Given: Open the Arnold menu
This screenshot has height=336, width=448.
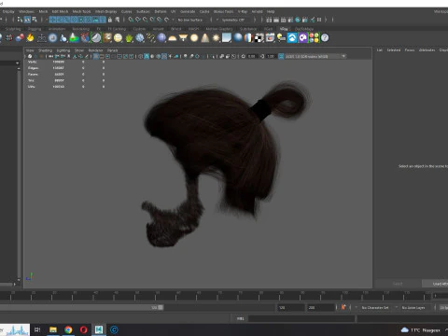Looking at the screenshot, I should tap(257, 11).
